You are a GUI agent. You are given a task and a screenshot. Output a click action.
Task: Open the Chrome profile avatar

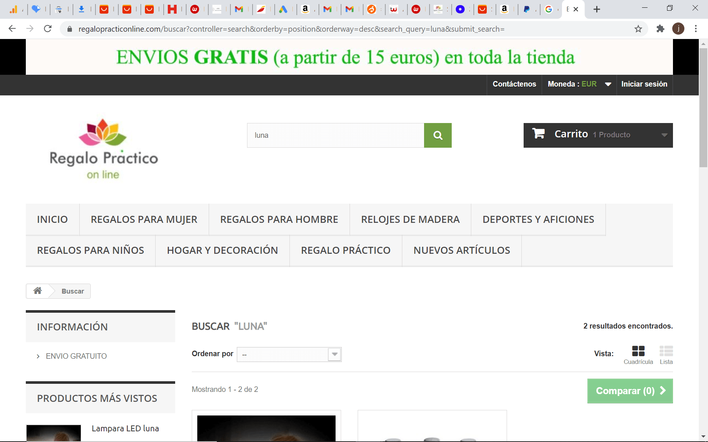tap(678, 29)
